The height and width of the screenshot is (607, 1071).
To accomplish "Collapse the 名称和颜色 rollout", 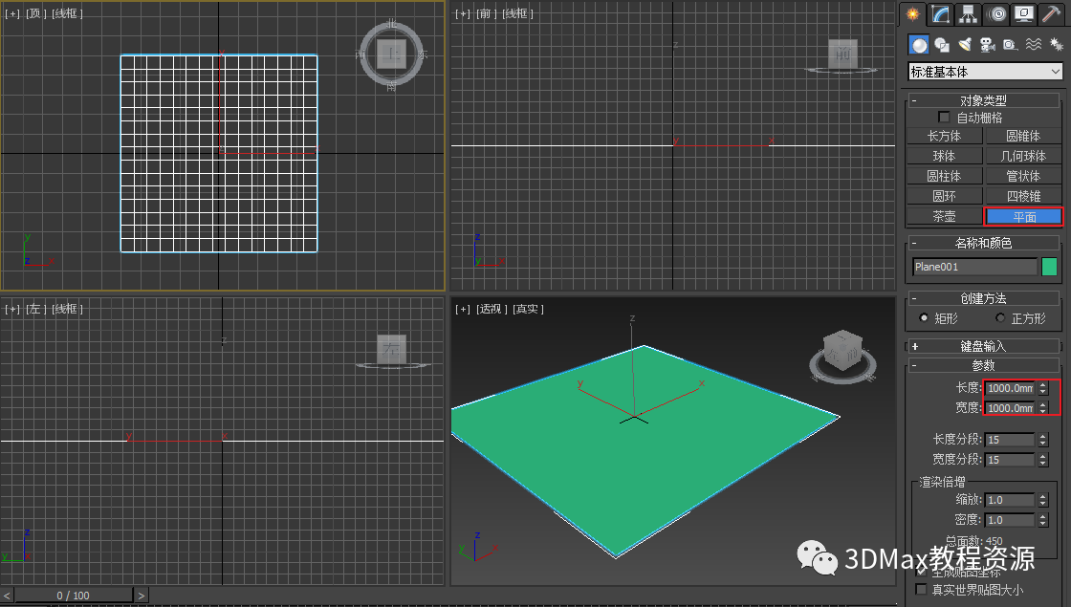I will pos(983,243).
